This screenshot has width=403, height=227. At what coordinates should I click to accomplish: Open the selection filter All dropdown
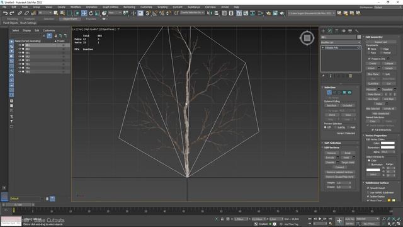[45, 13]
